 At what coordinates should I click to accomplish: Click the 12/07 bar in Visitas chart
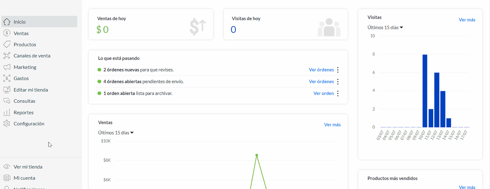click(x=437, y=100)
